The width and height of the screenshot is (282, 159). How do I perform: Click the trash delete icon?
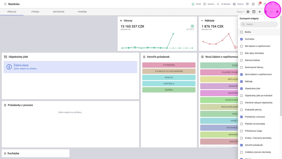(x=265, y=12)
